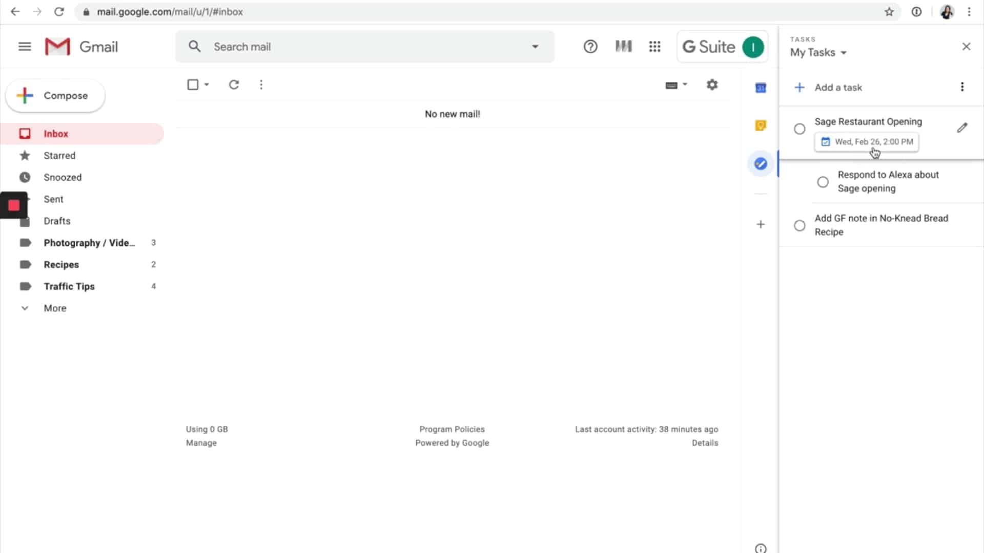Open Chrome menu three dots
Image resolution: width=984 pixels, height=553 pixels.
[969, 12]
